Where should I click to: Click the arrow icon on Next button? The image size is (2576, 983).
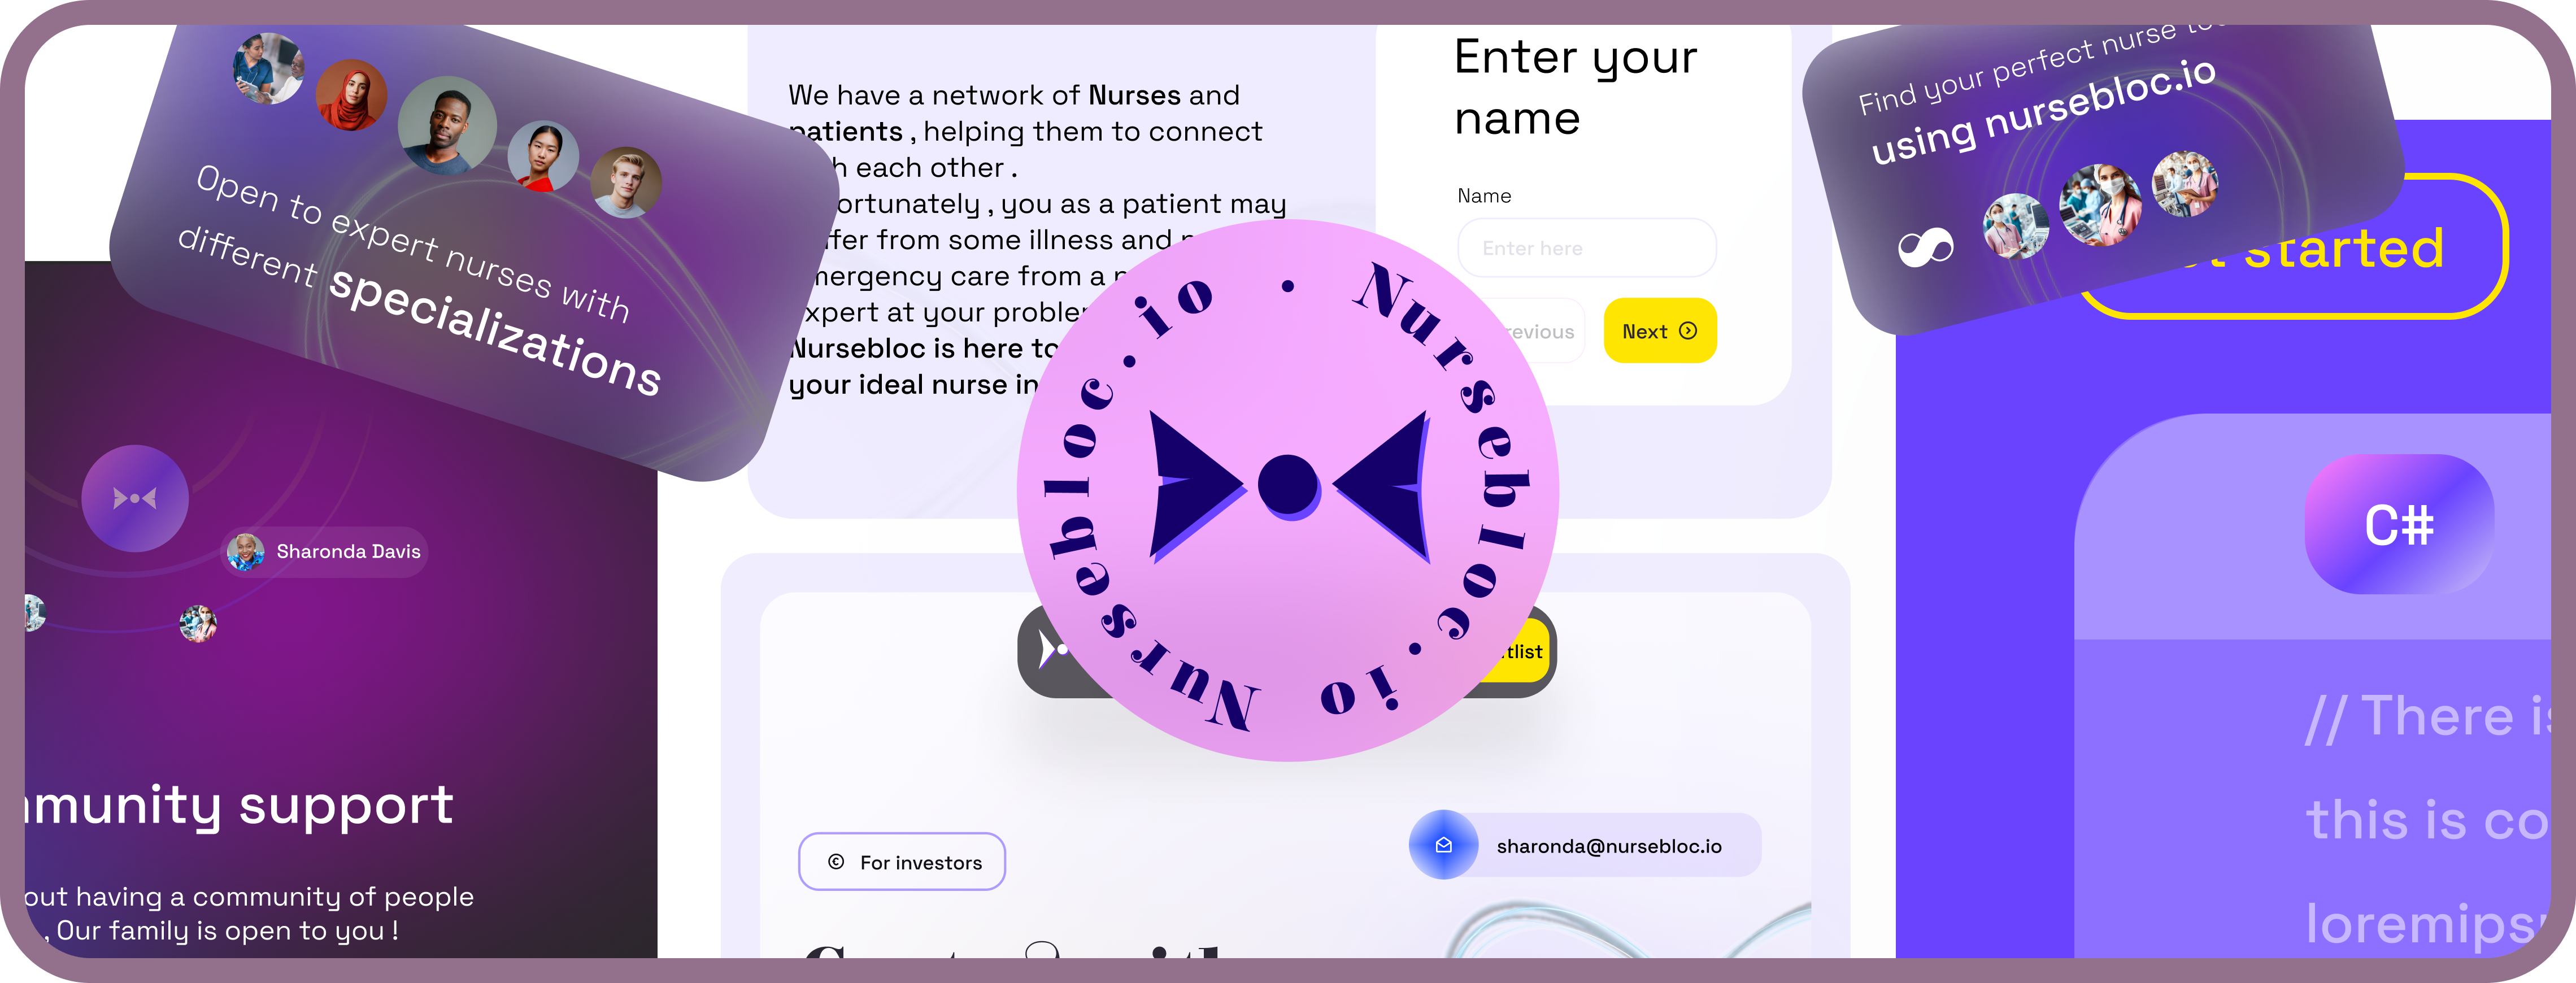(1688, 331)
